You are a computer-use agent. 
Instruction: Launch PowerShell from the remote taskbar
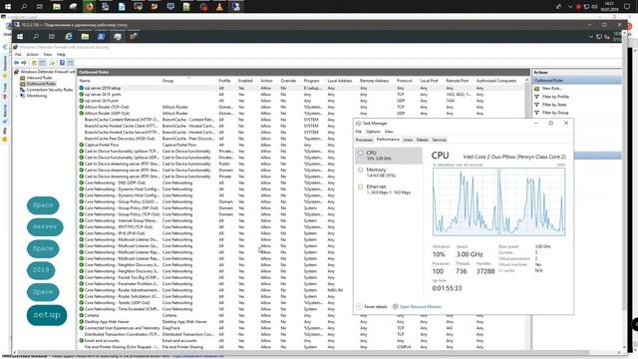[101, 37]
